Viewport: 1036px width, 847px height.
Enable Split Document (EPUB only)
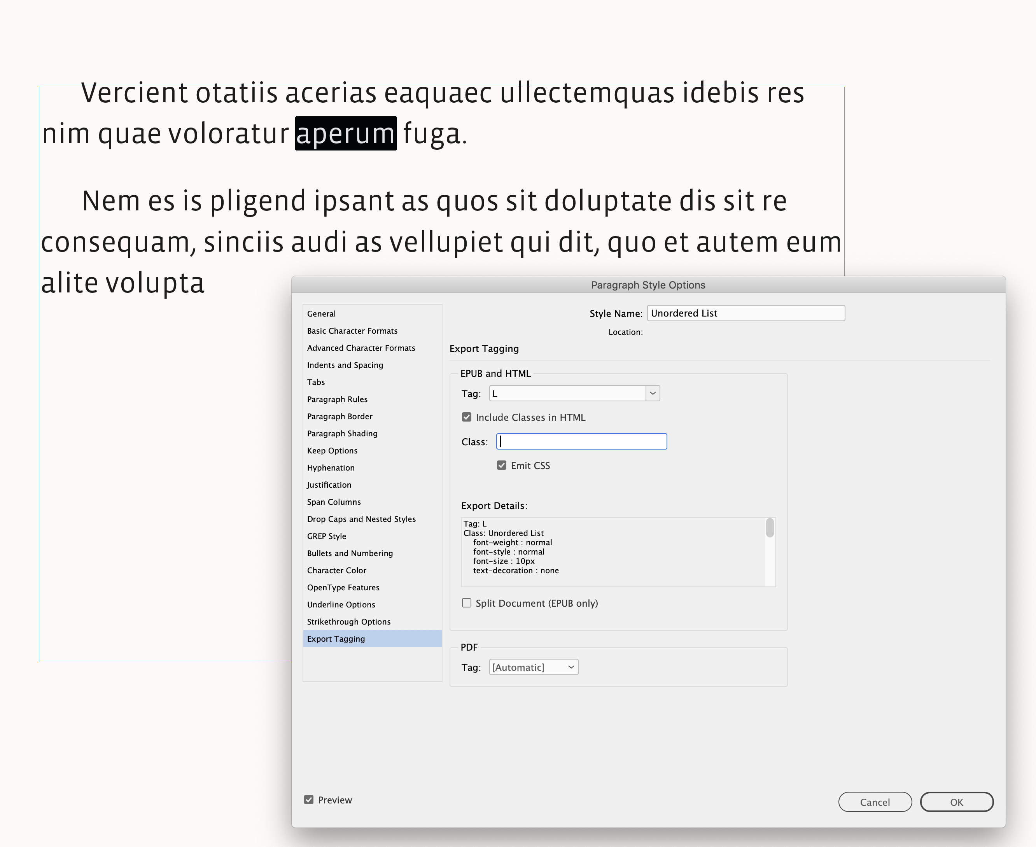(467, 603)
